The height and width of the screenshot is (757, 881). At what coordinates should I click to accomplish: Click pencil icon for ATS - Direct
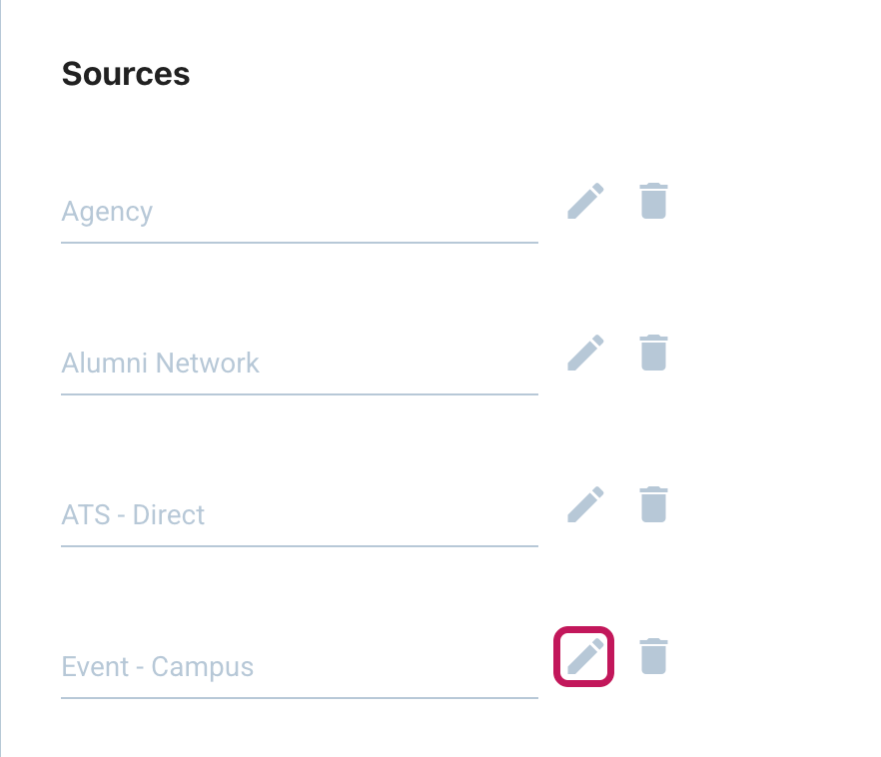tap(585, 504)
